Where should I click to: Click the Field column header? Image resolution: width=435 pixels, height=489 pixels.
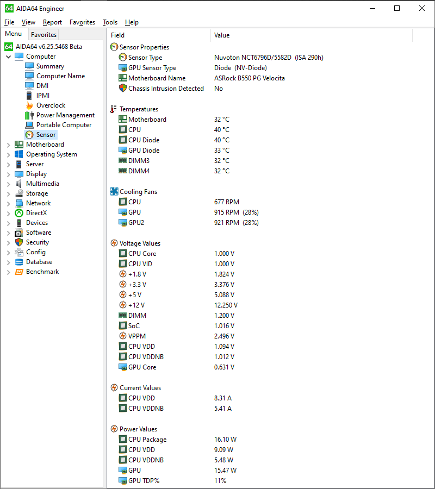coord(159,35)
